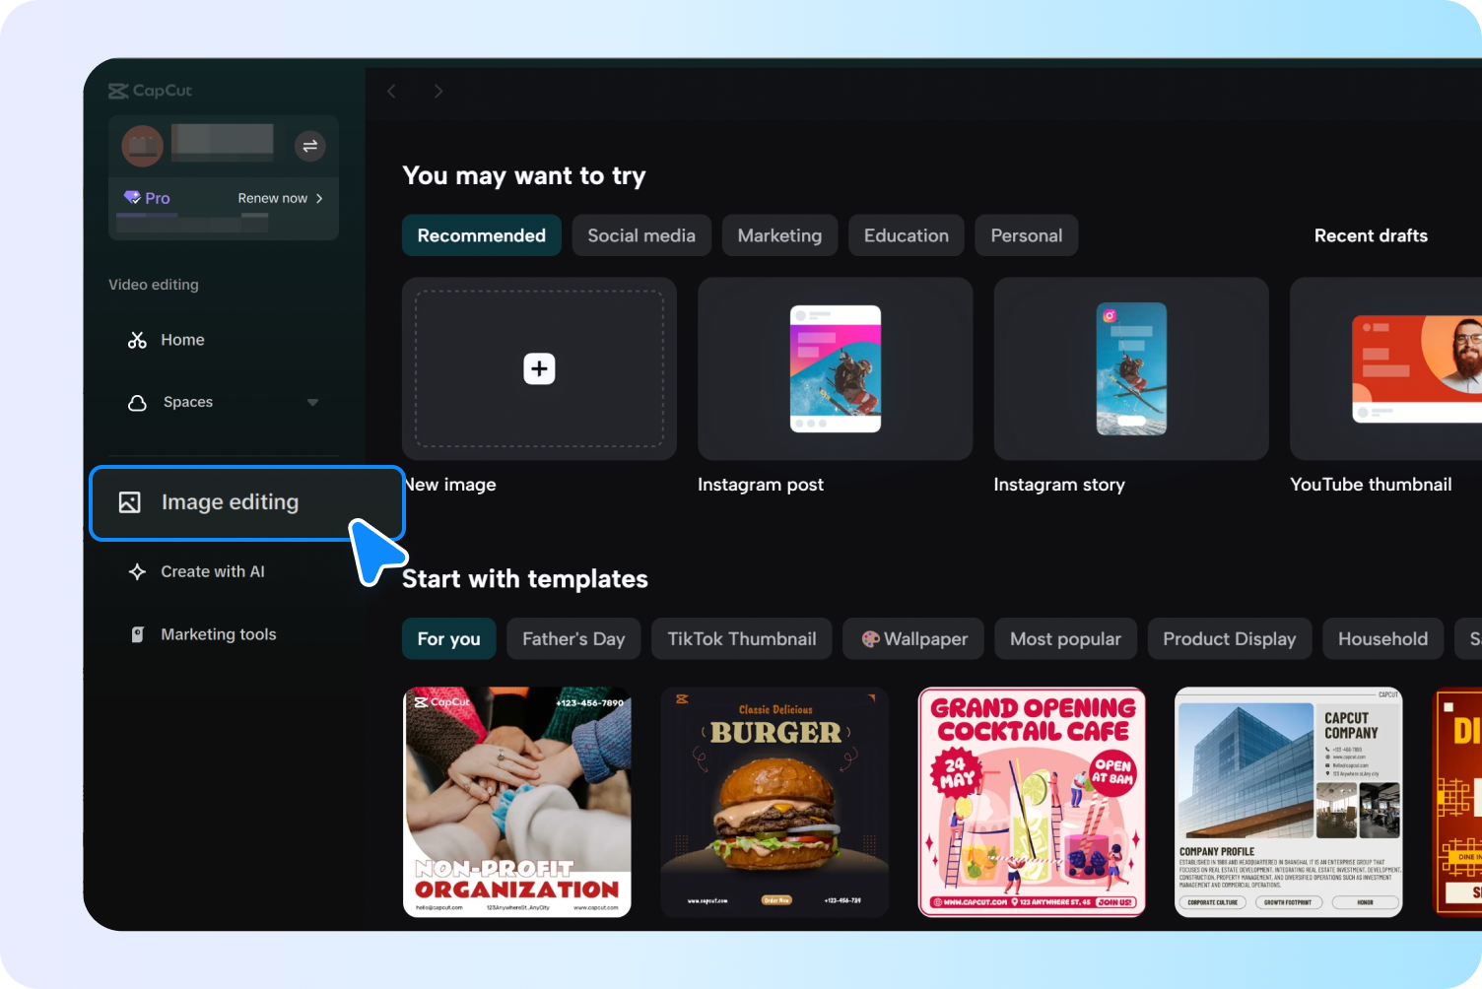Viewport: 1482px width, 989px height.
Task: Select the Recommended tab
Action: click(481, 235)
